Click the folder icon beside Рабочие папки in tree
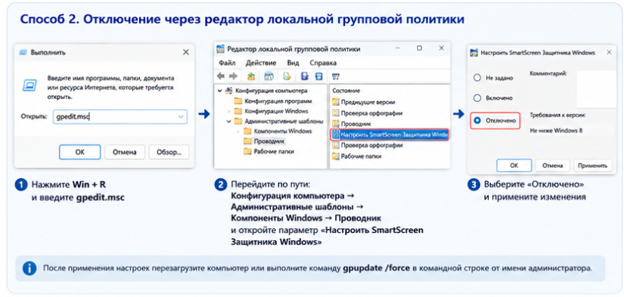Viewport: 624px width, 297px height. coord(247,151)
